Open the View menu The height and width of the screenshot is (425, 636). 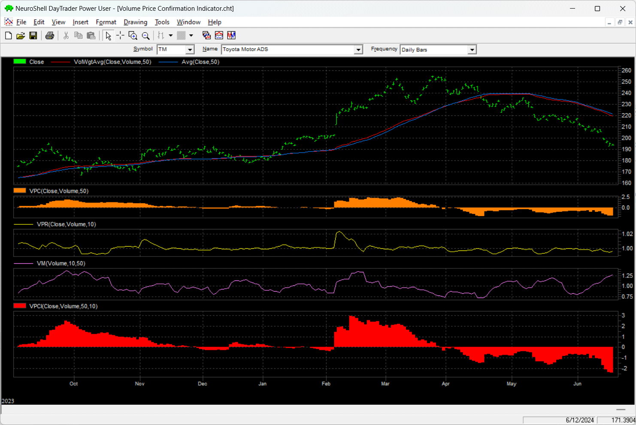58,22
